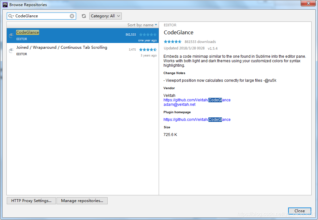Open Vendor GitHub CodeGlance link
Screen dimensions: 318x220
click(197, 100)
